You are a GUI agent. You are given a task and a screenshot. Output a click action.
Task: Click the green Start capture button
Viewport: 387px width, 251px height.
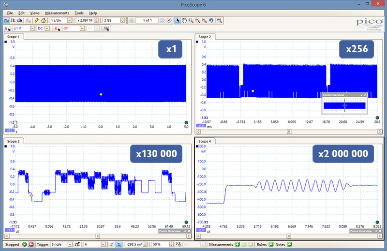(x=24, y=245)
